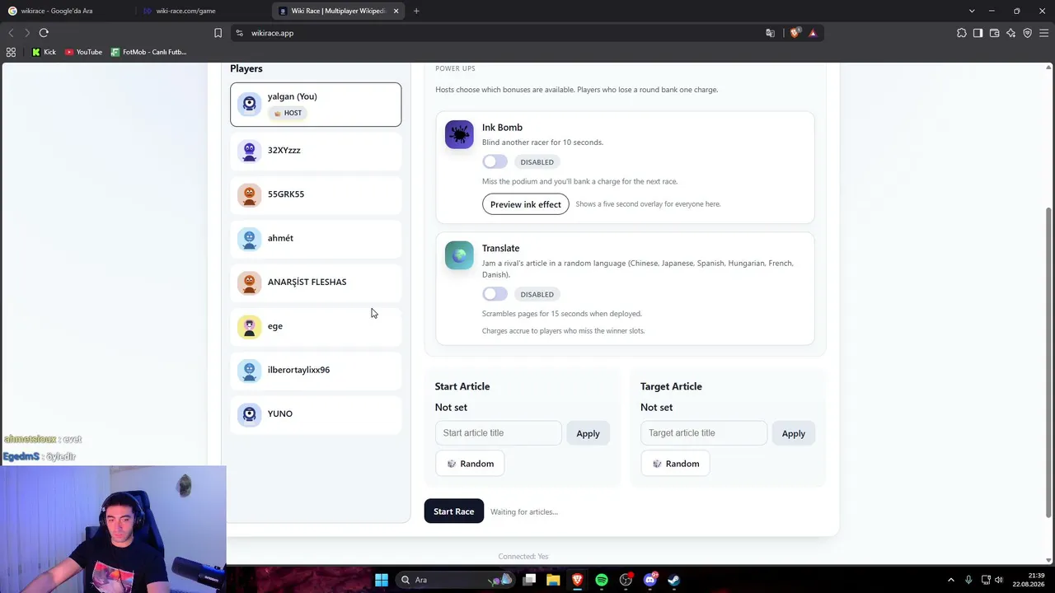Click Preview ink effect button
Viewport: 1055px width, 593px height.
526,204
